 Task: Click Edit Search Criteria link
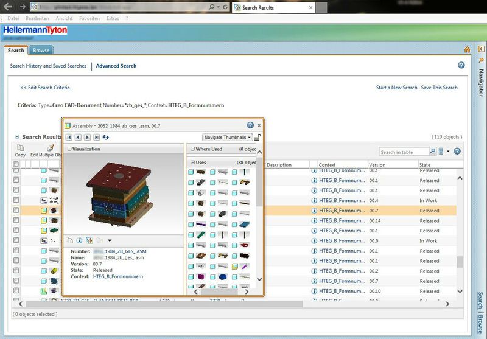pos(45,88)
